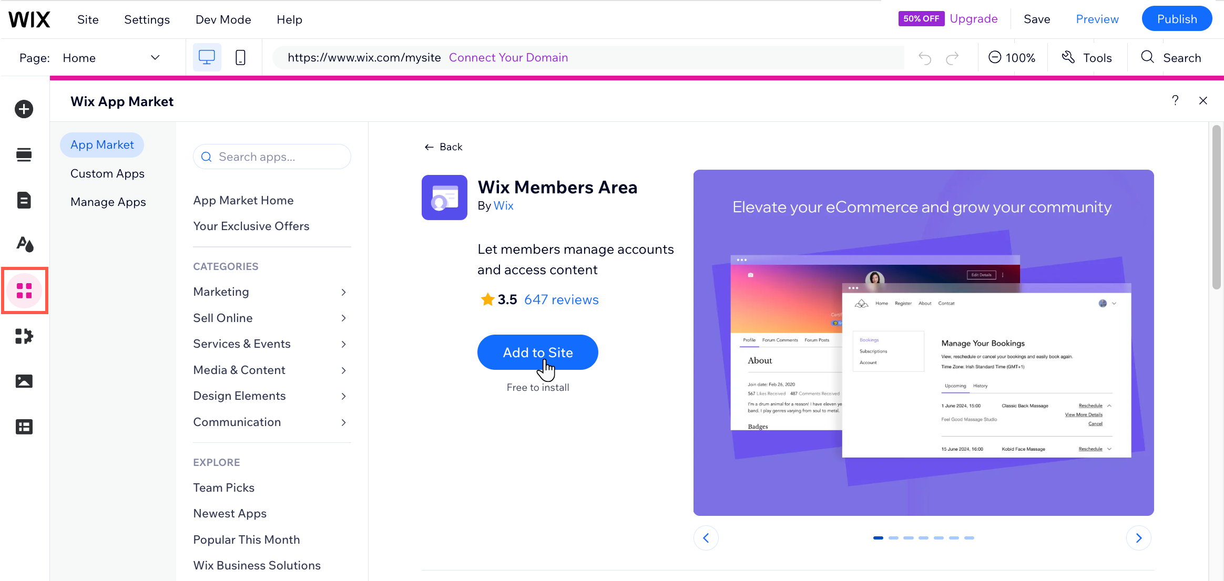This screenshot has width=1224, height=581.
Task: Select App Market tab in left panel
Action: click(x=102, y=144)
